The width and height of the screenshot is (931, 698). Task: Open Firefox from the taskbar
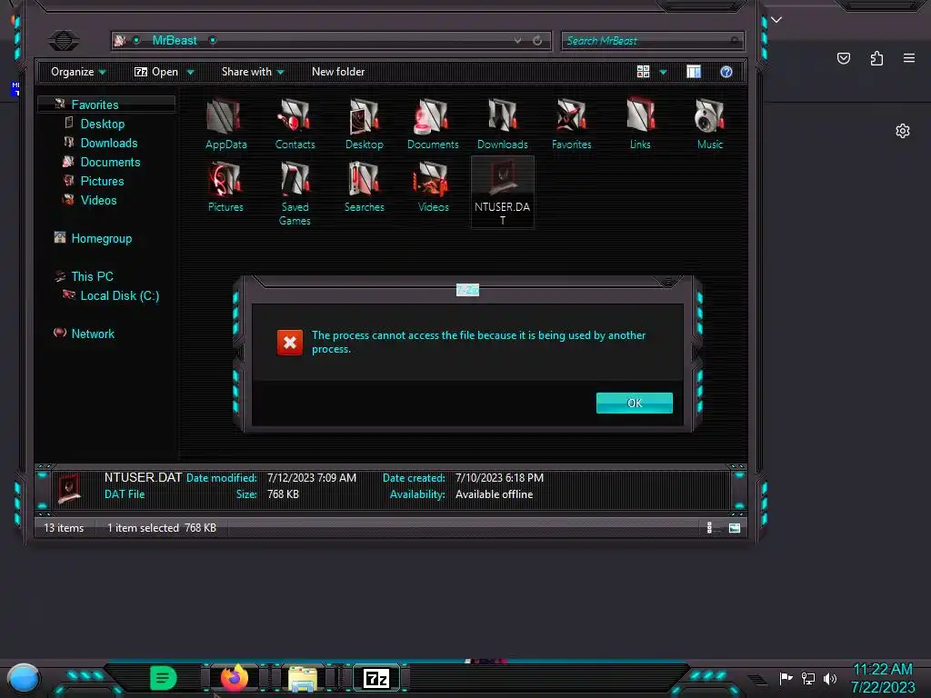[235, 677]
